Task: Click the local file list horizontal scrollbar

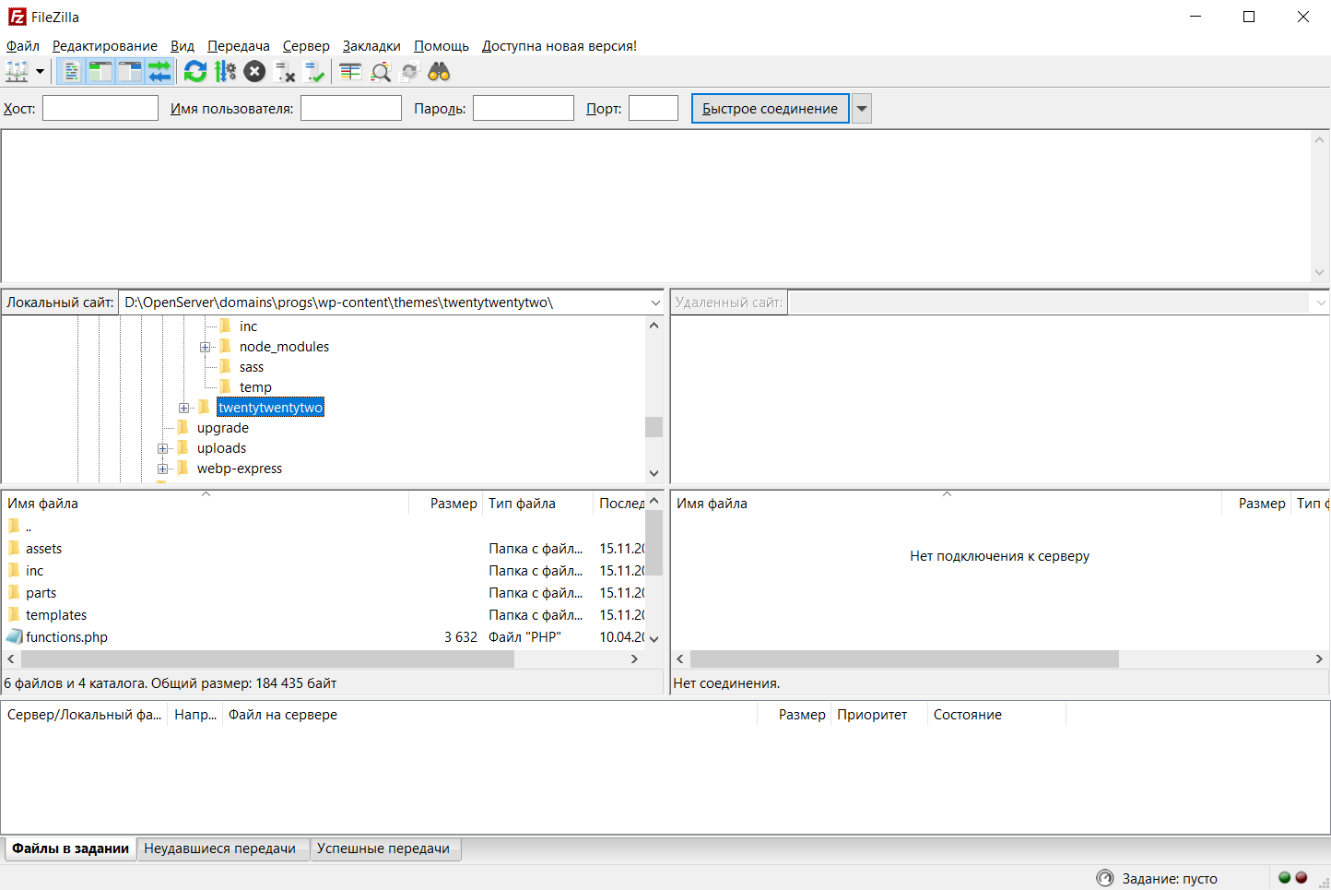Action: click(267, 659)
